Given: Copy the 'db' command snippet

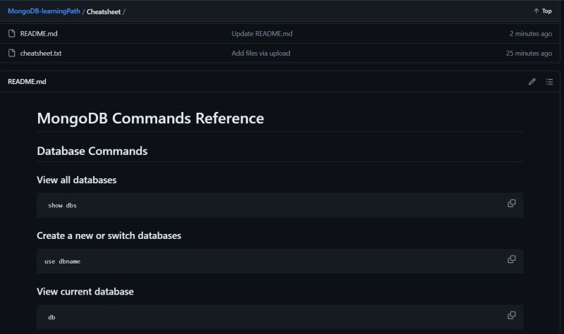Looking at the screenshot, I should click(x=512, y=315).
